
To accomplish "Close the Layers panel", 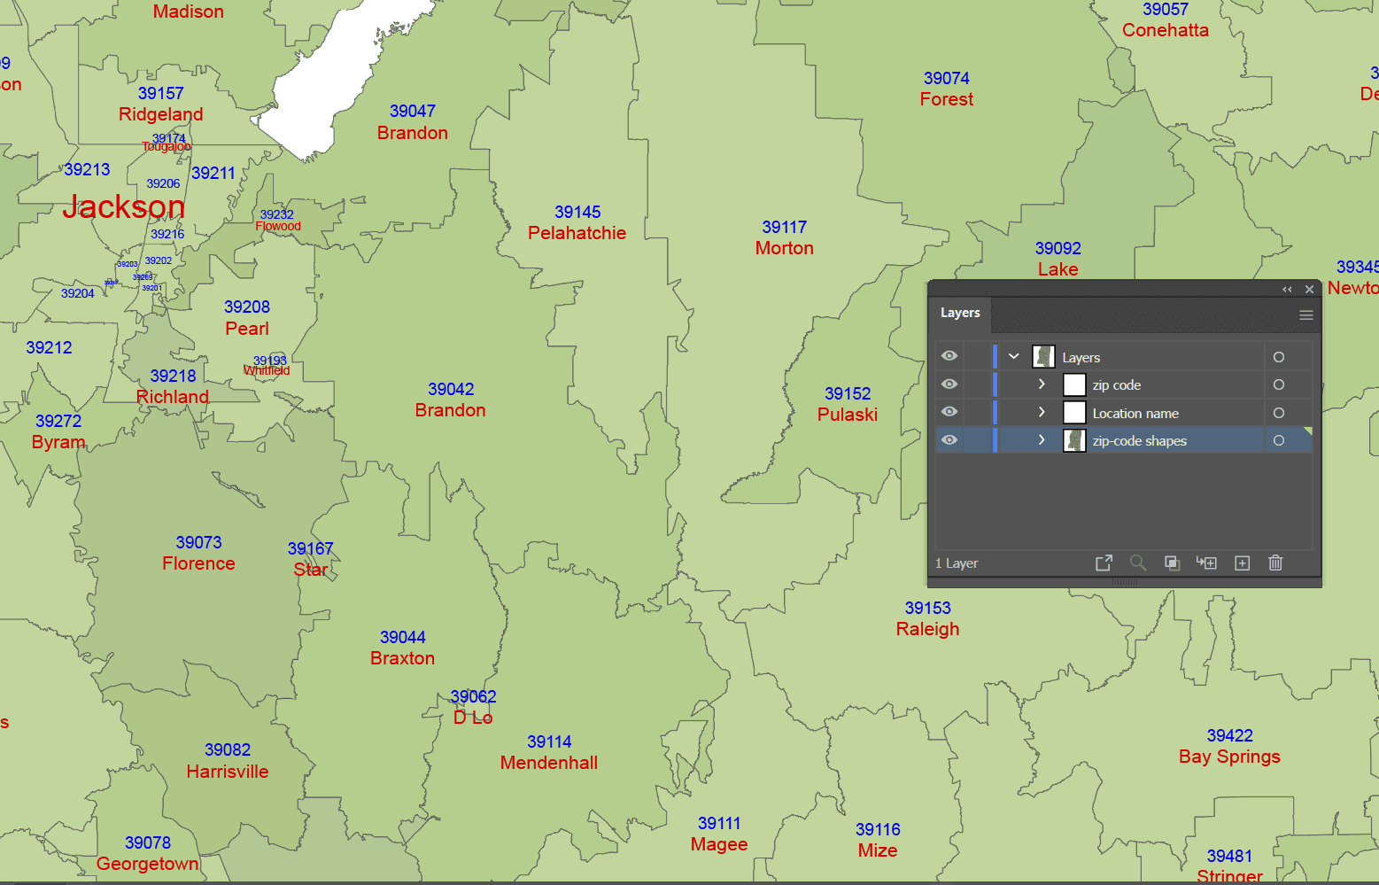I will click(1309, 290).
